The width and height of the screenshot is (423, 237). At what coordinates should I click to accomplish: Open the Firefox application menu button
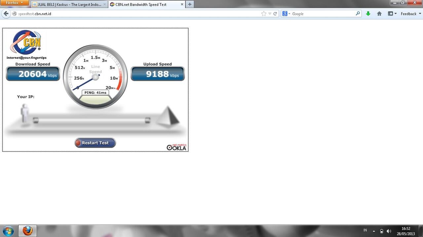pyautogui.click(x=14, y=3)
